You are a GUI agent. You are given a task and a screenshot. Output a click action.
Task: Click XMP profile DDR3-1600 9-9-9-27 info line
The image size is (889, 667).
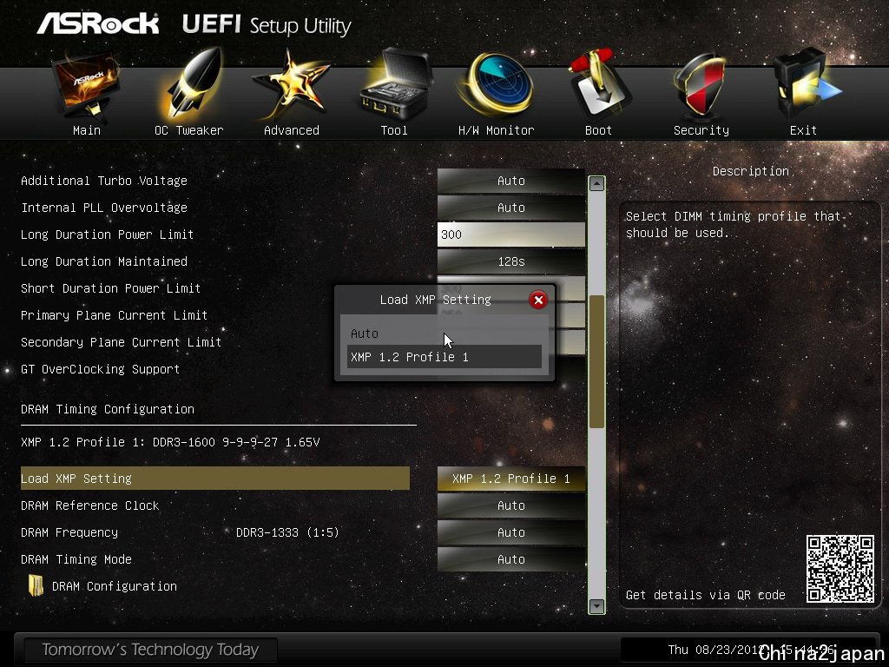tap(170, 442)
